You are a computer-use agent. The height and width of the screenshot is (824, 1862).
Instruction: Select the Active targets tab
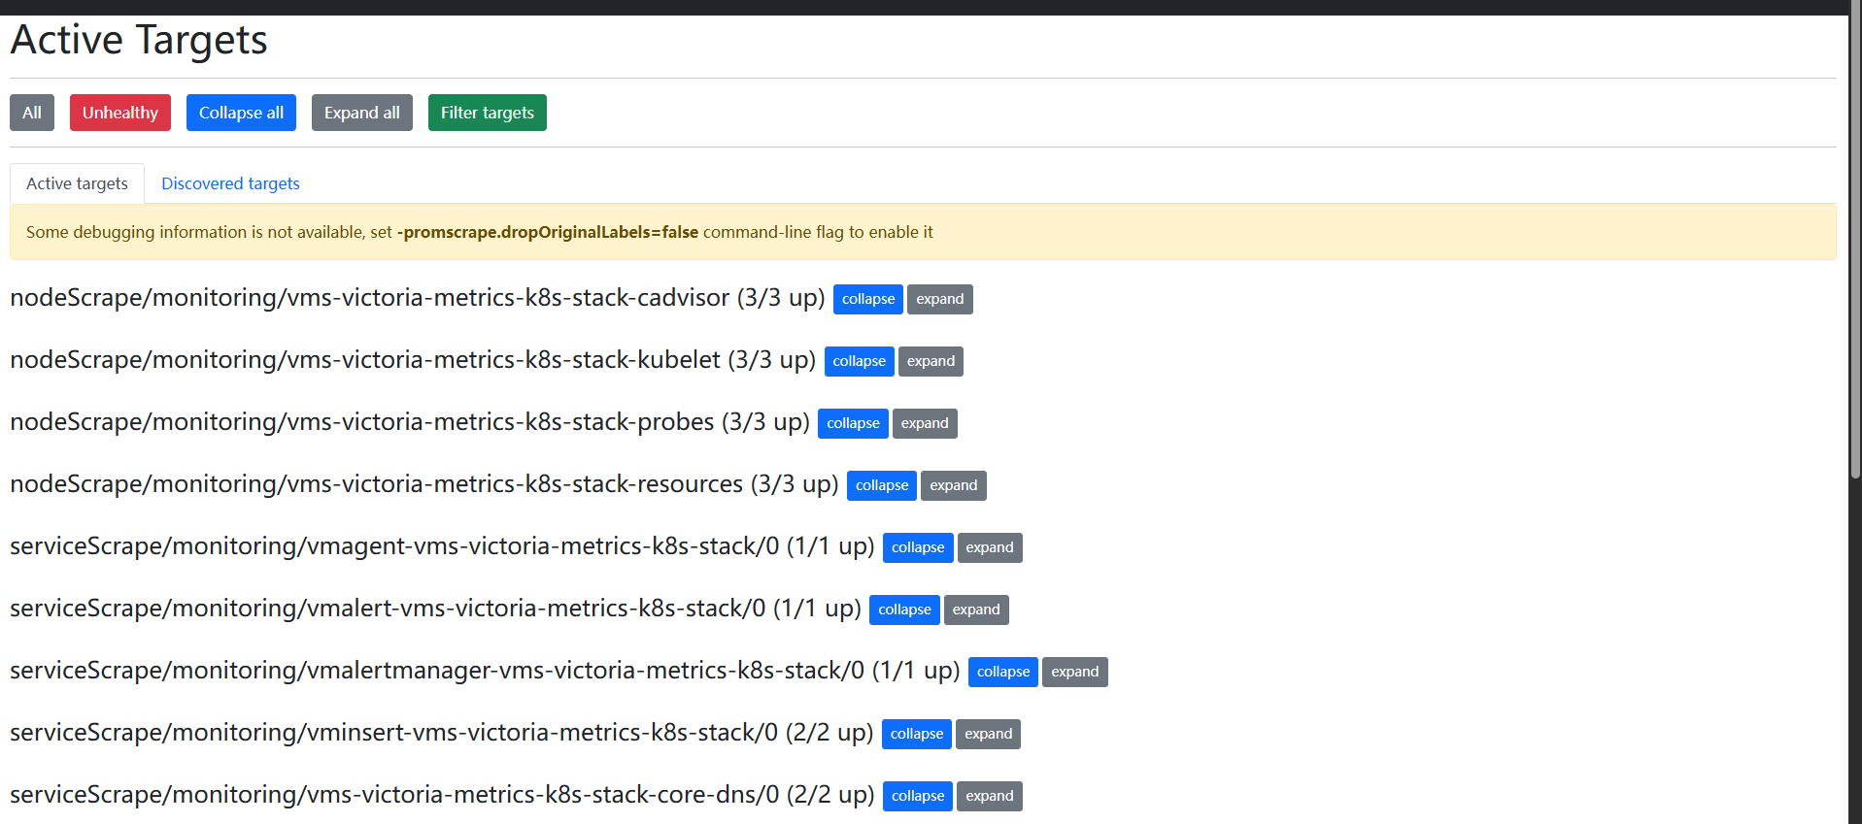tap(77, 183)
